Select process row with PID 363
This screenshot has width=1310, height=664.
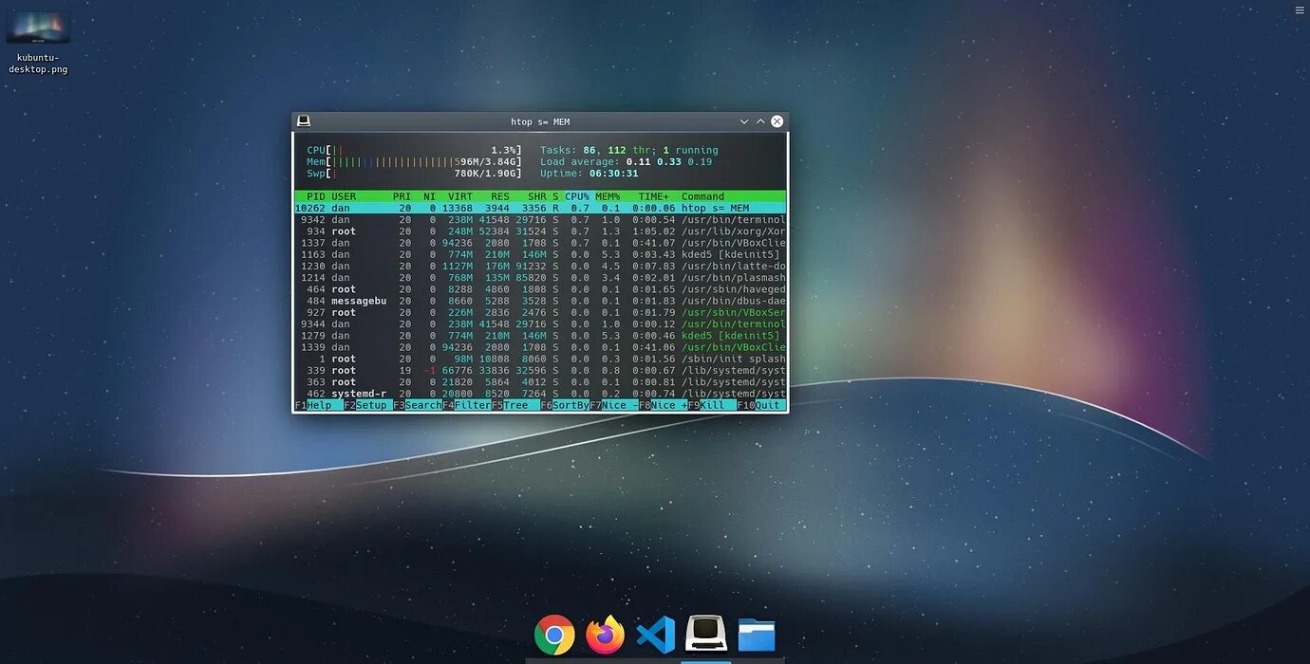(540, 382)
